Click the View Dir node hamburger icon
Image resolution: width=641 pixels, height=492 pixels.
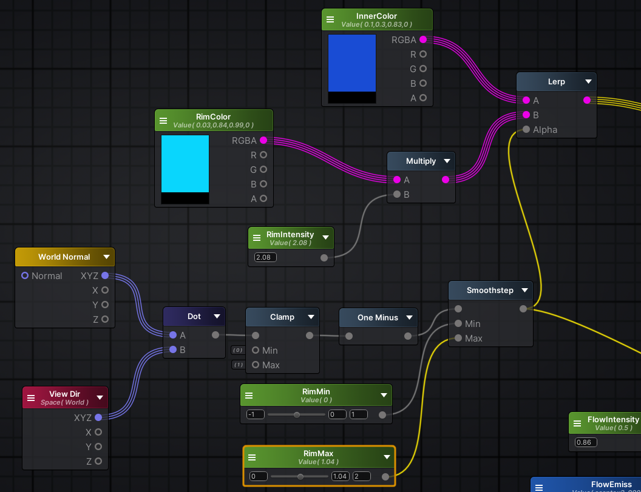(31, 397)
